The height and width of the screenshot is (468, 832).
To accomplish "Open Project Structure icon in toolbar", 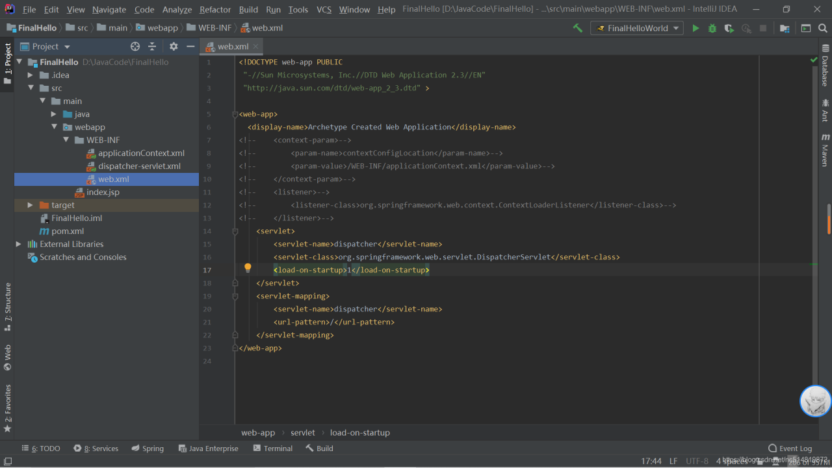I will click(x=785, y=28).
